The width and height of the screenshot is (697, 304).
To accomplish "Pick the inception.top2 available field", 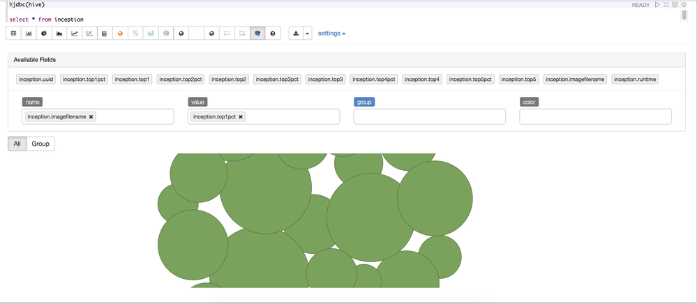I will click(x=229, y=79).
